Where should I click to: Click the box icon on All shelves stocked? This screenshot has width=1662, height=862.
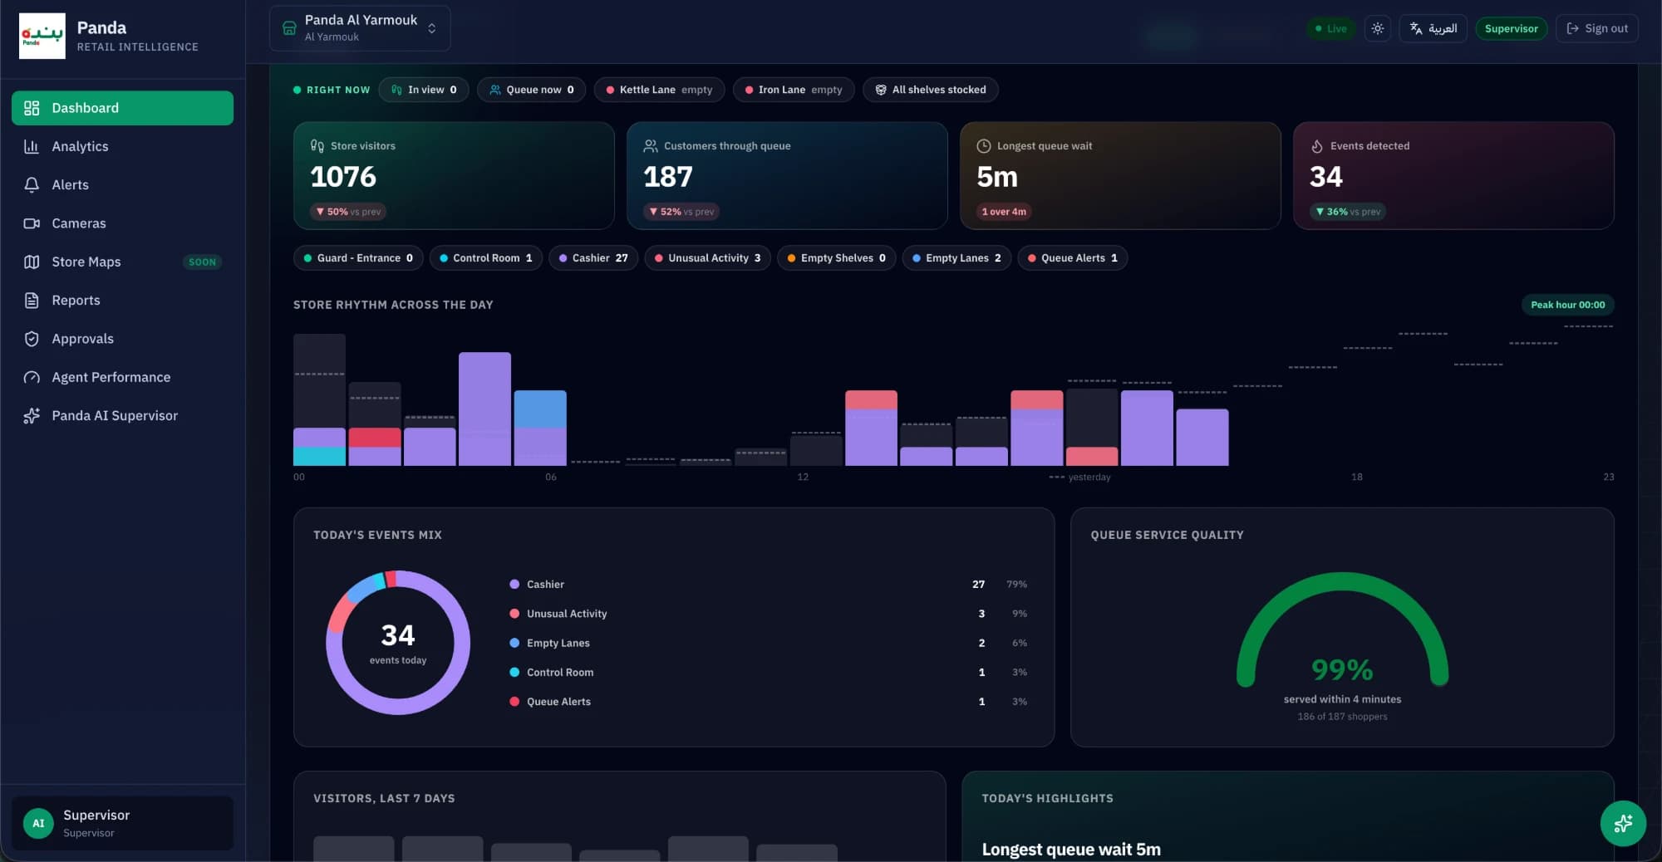pos(881,90)
